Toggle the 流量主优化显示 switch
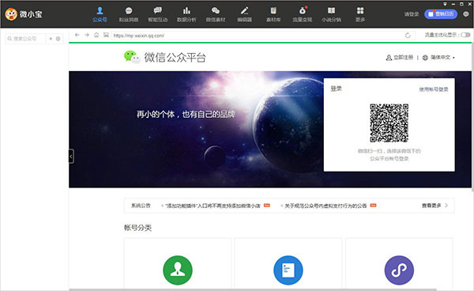The height and width of the screenshot is (291, 474). tap(465, 35)
